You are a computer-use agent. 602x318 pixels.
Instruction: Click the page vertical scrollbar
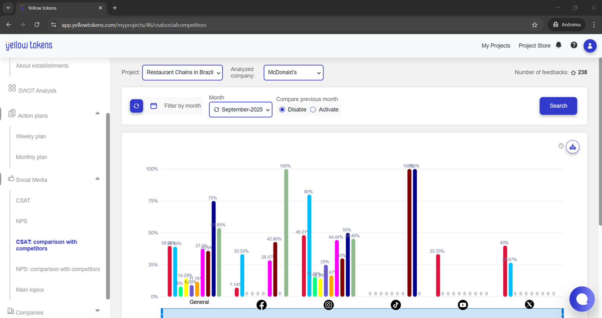pyautogui.click(x=600, y=142)
